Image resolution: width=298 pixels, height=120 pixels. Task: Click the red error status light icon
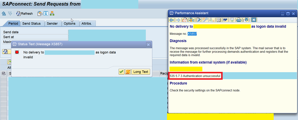17,52
